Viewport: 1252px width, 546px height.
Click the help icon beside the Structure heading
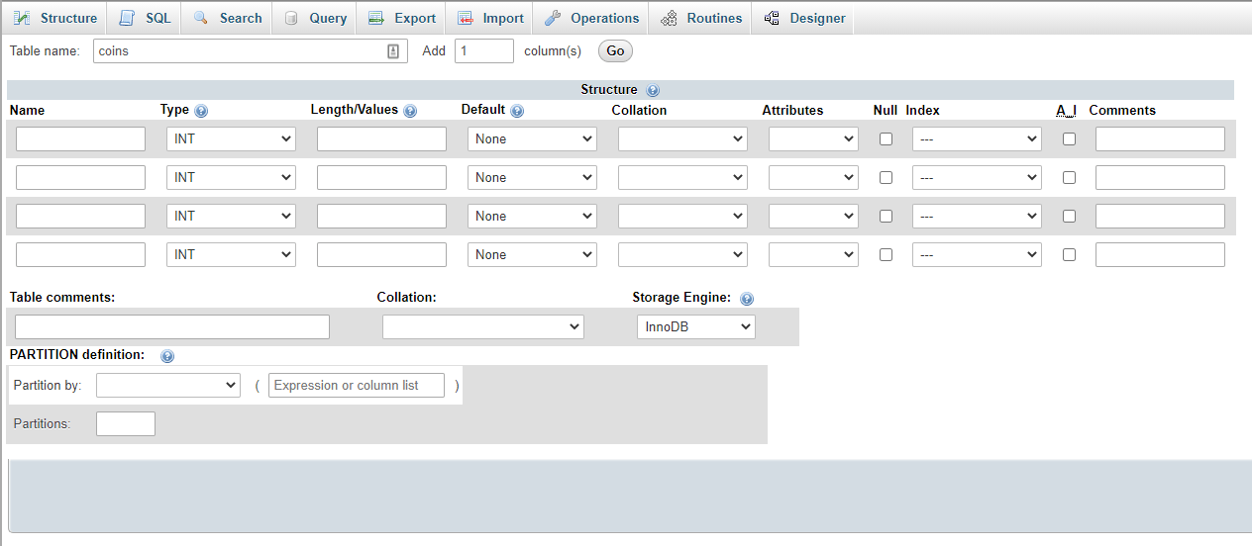[x=653, y=90]
